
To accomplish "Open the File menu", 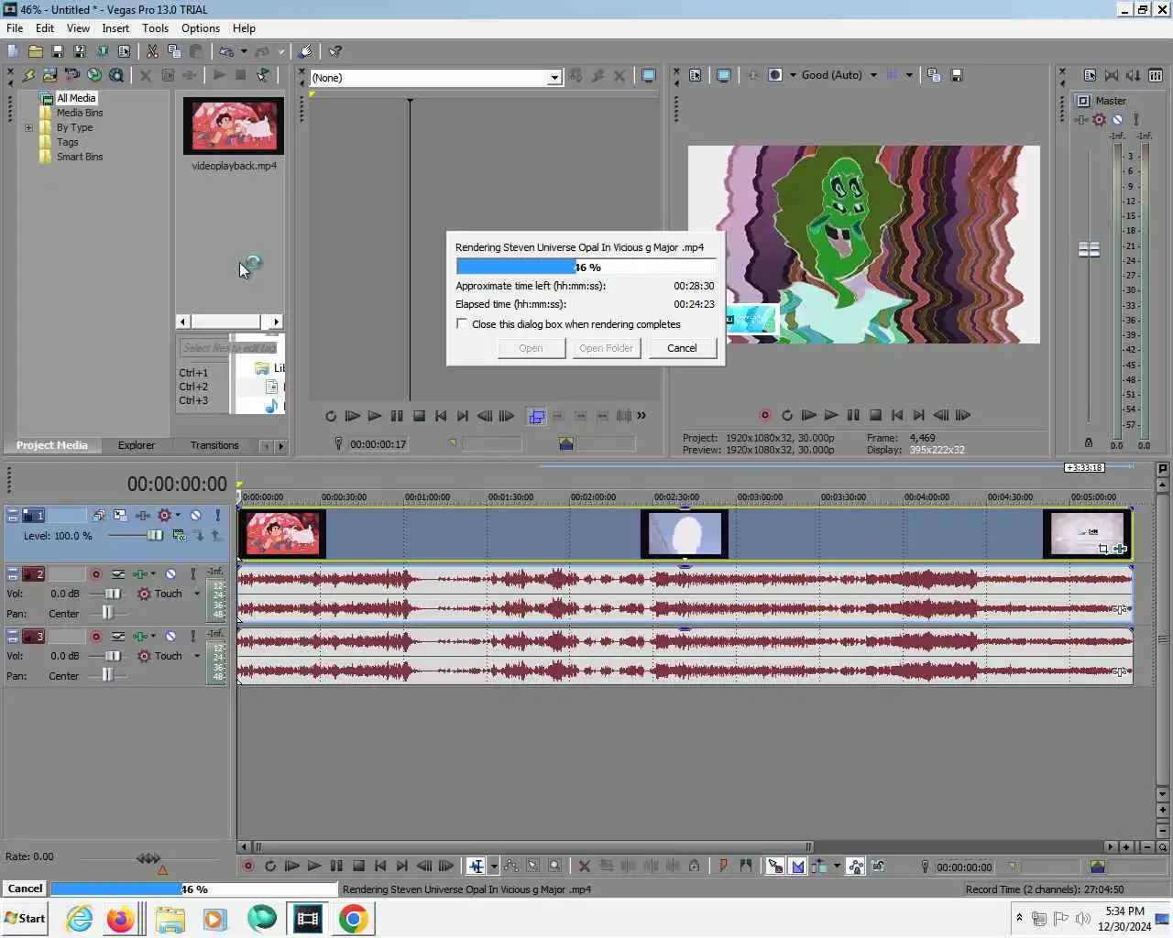I will pyautogui.click(x=15, y=28).
